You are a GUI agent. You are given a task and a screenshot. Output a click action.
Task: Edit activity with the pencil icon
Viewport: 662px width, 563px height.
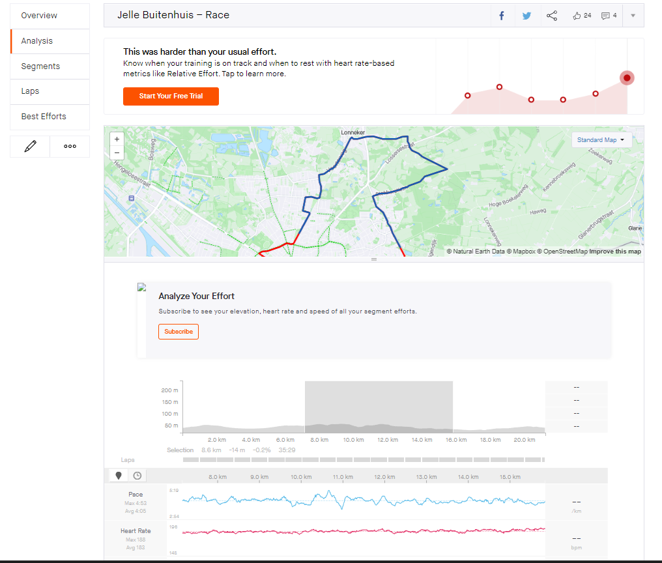point(31,147)
